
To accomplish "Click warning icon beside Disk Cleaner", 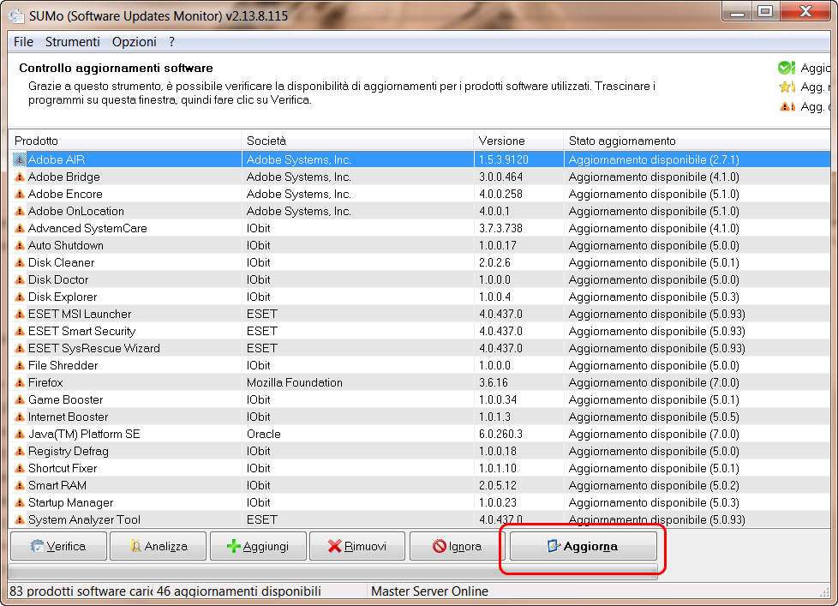I will 20,262.
